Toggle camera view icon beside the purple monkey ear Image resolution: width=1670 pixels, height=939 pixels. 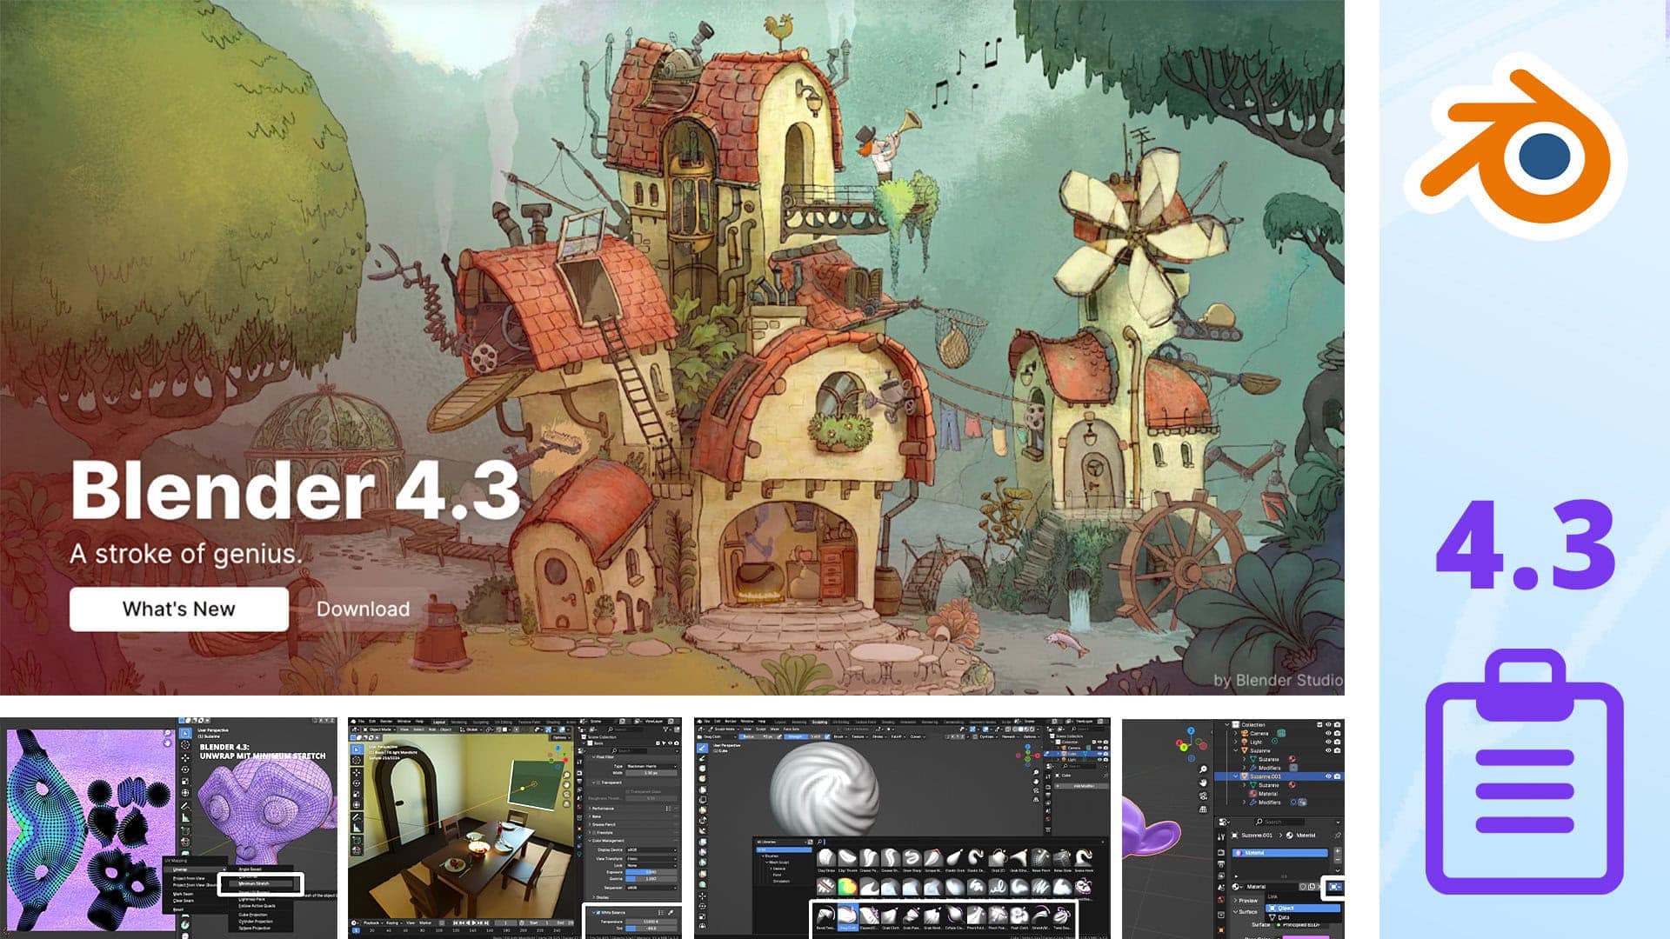click(x=1203, y=796)
